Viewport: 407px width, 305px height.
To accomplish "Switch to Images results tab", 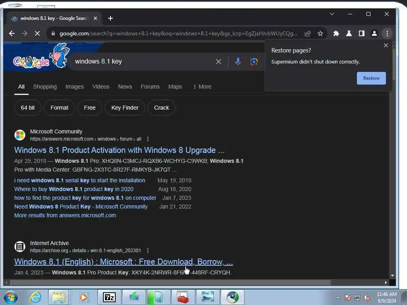I will tap(74, 87).
